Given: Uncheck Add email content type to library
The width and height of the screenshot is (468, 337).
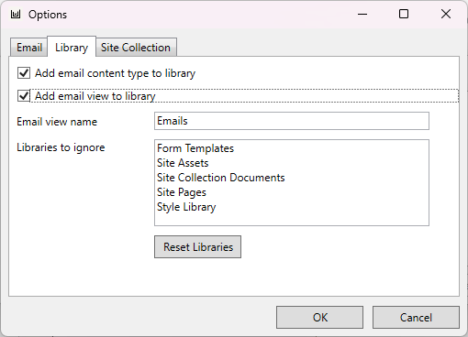Looking at the screenshot, I should pos(24,73).
